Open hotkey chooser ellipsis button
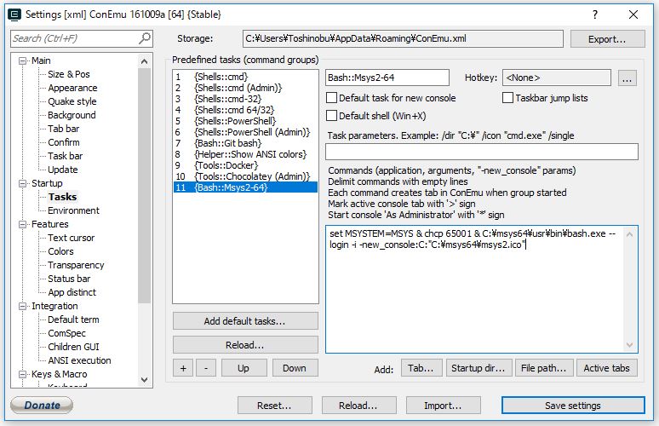The height and width of the screenshot is (426, 659). pos(627,78)
